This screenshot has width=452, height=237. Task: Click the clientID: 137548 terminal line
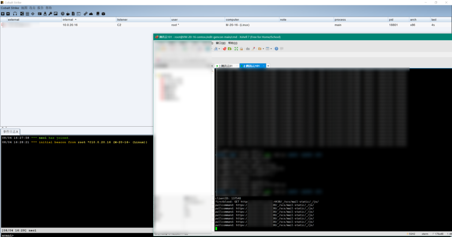228,198
